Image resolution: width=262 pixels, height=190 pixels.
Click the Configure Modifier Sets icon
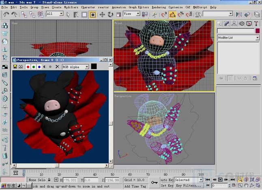click(x=255, y=78)
